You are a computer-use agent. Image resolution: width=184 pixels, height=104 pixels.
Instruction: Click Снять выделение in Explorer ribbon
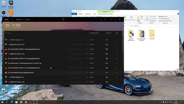click(x=164, y=19)
